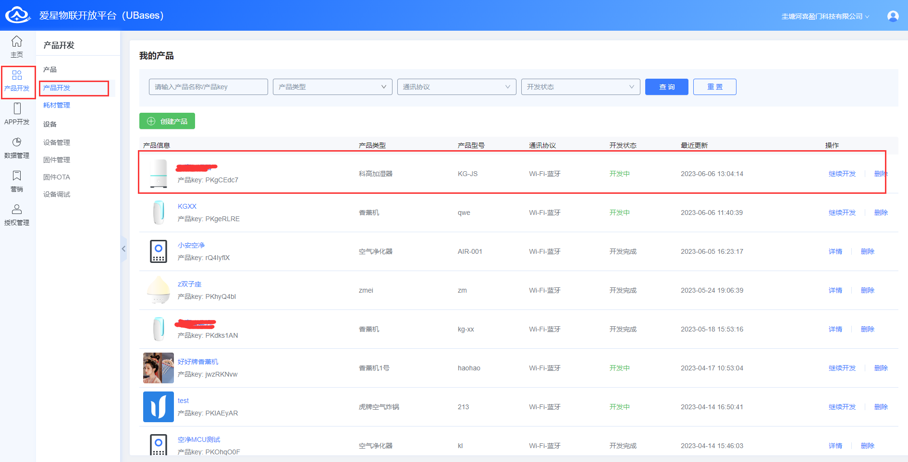This screenshot has width=908, height=462.
Task: Click 详情 for 空净MCU测试 row
Action: coord(835,446)
